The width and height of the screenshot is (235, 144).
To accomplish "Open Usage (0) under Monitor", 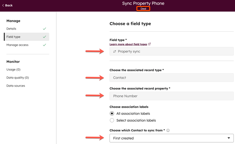I will 13,69.
